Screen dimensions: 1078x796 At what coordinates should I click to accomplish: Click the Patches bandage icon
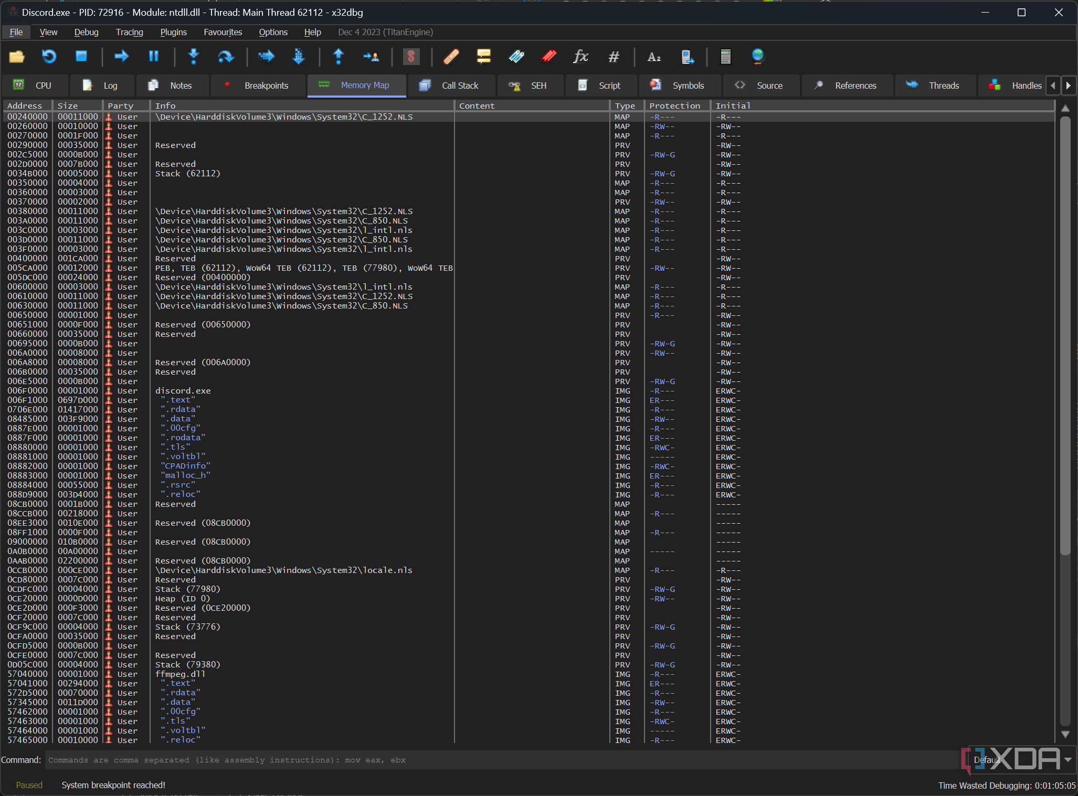pyautogui.click(x=451, y=56)
